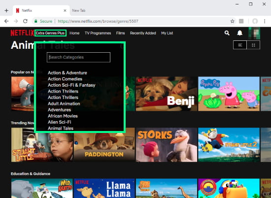Switch to the New Tab tab
The image size is (271, 198).
click(x=79, y=10)
